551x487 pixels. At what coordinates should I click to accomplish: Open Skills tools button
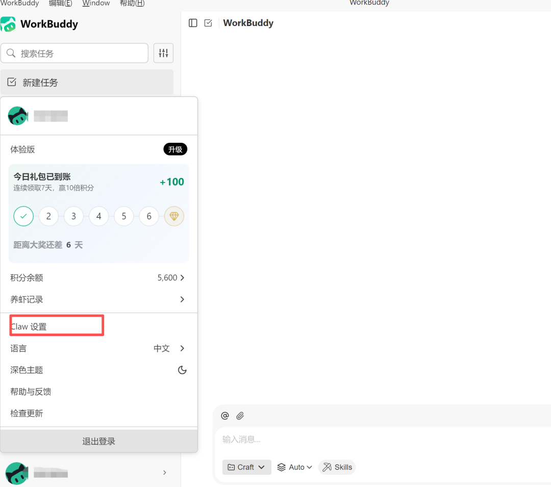pos(337,467)
